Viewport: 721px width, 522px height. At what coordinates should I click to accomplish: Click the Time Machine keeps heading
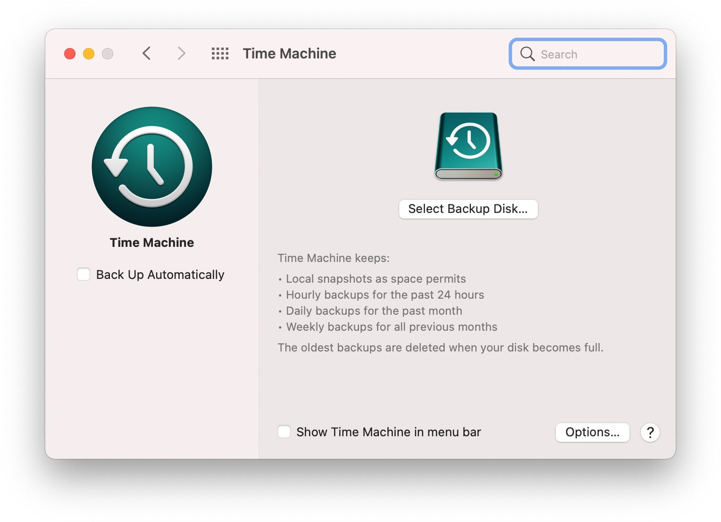pos(334,258)
